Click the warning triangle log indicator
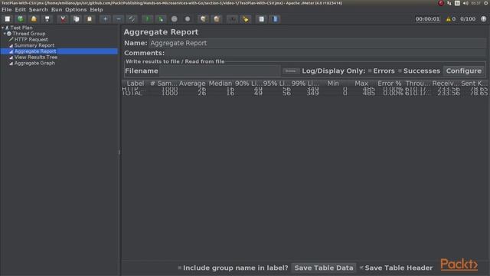 point(449,19)
